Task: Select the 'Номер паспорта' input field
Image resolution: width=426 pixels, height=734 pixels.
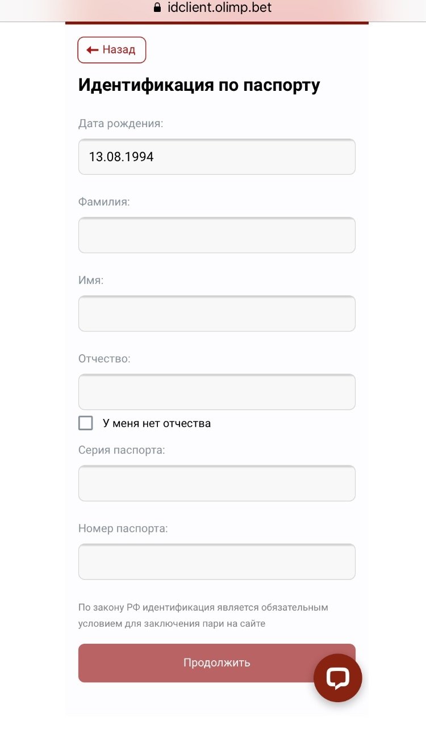Action: (x=216, y=561)
